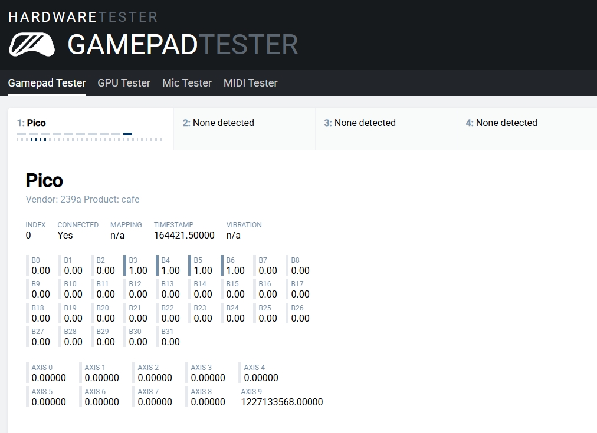The height and width of the screenshot is (433, 597).
Task: Click the B6 button value indicator
Action: click(235, 266)
